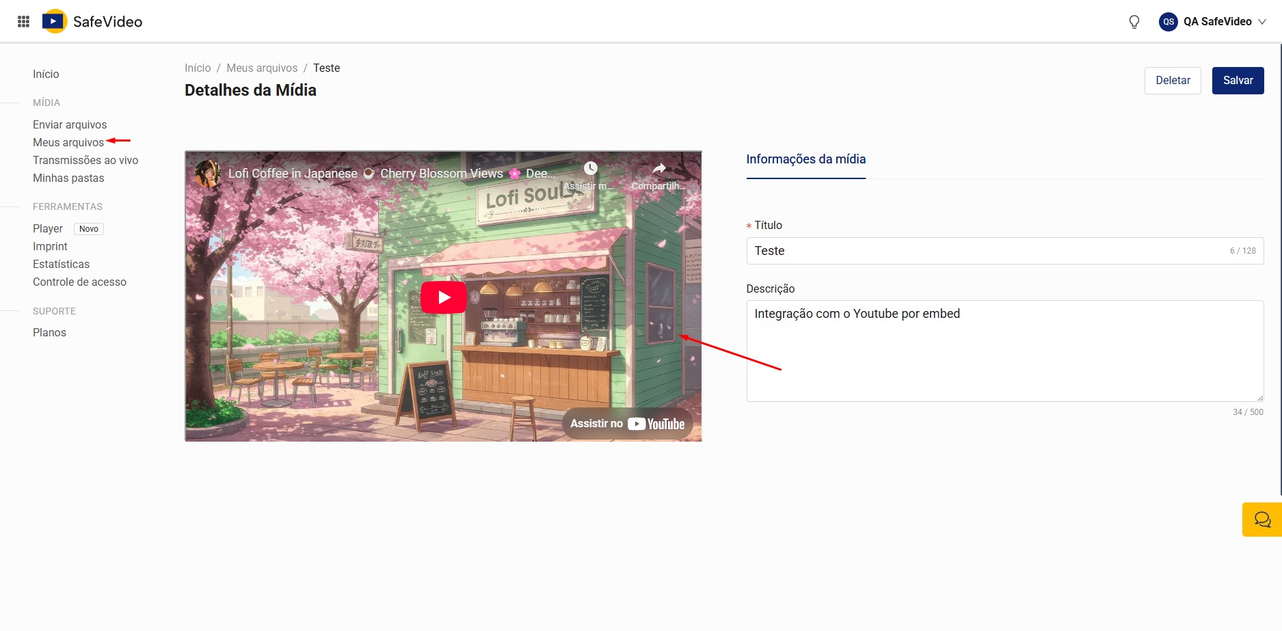Screen dimensions: 1282x631
Task: Open the apps grid menu icon
Action: (x=23, y=21)
